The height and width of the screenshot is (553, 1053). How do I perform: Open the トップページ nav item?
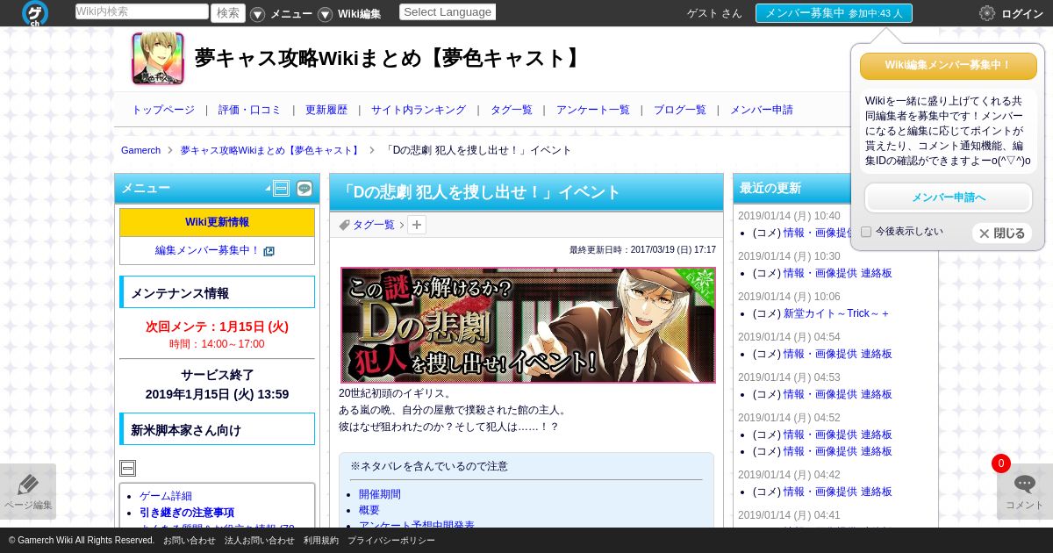pyautogui.click(x=163, y=110)
